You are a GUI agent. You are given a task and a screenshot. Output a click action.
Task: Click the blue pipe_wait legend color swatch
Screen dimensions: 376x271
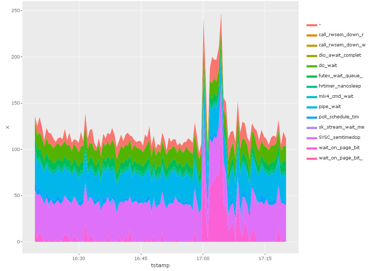pos(311,107)
